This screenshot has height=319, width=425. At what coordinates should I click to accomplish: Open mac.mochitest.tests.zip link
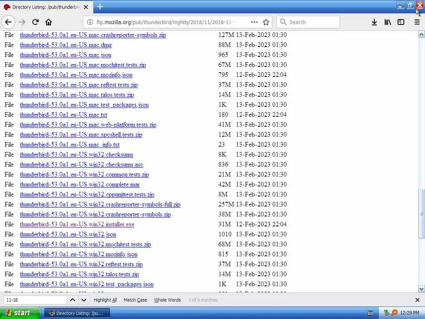pyautogui.click(x=83, y=65)
